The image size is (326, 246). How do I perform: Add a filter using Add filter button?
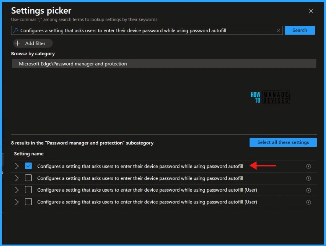pyautogui.click(x=33, y=43)
